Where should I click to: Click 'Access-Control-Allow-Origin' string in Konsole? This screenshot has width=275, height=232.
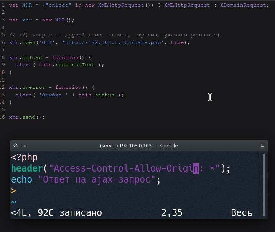pos(126,168)
